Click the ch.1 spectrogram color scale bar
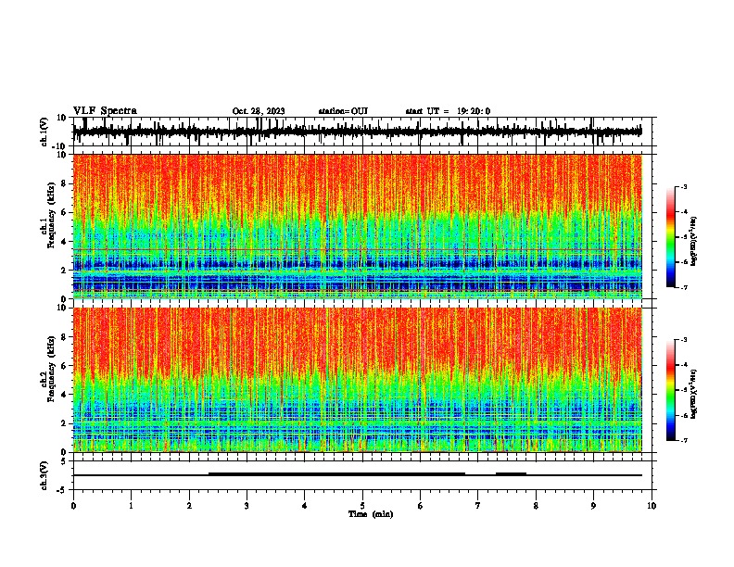The image size is (734, 567). point(670,237)
